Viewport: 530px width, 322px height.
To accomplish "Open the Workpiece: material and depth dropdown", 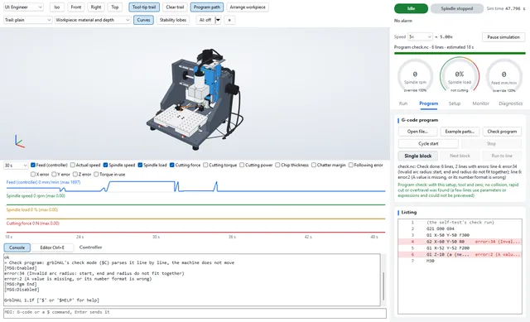I will [93, 20].
